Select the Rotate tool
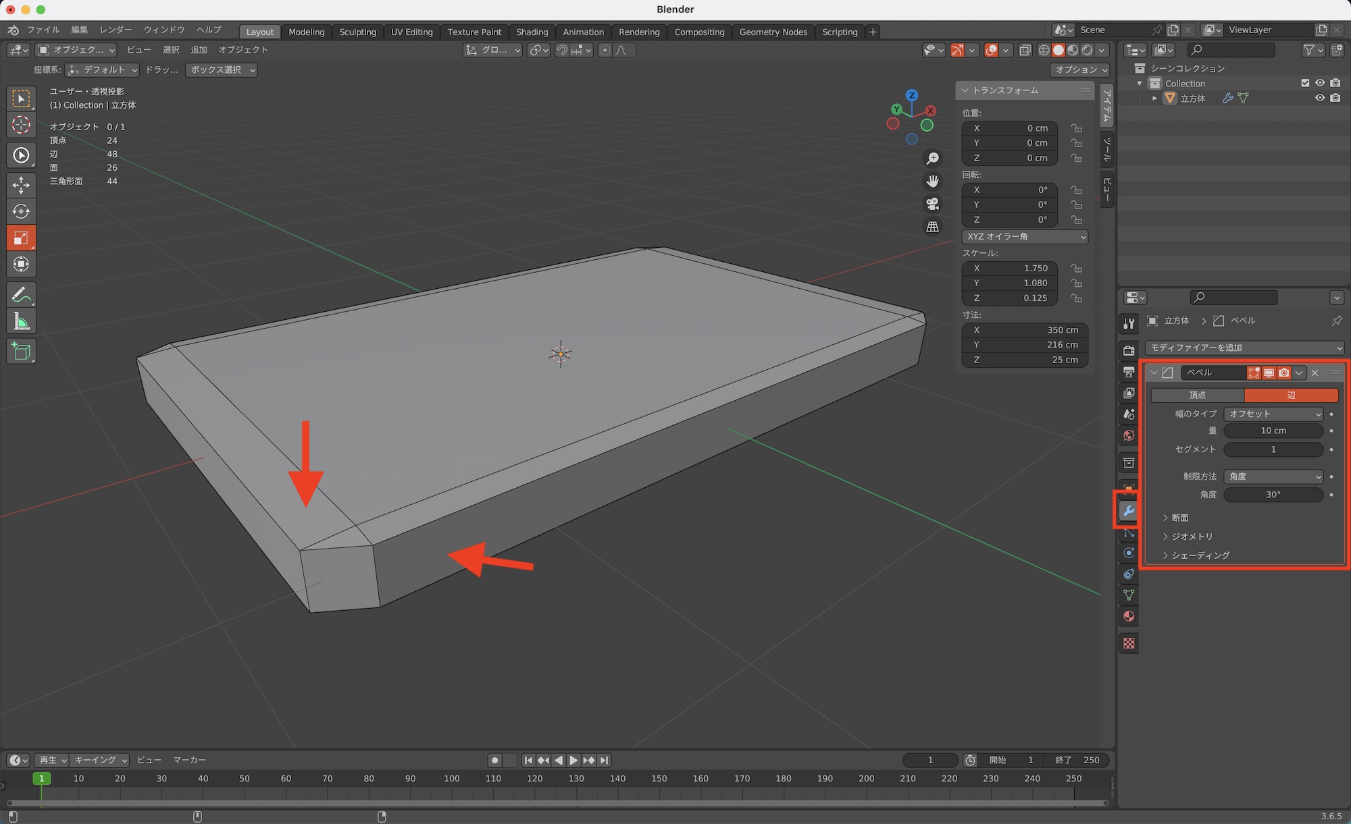The width and height of the screenshot is (1351, 824). coord(21,211)
